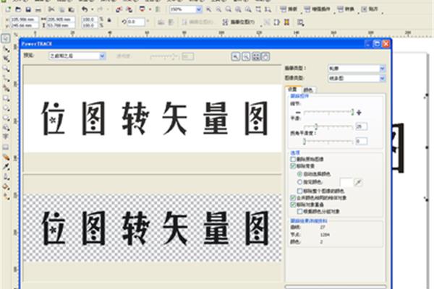Click the before trace preview image
The height and width of the screenshot is (289, 434).
pyautogui.click(x=153, y=118)
